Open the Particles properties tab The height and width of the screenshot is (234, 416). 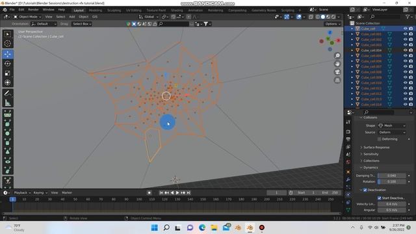tap(348, 187)
